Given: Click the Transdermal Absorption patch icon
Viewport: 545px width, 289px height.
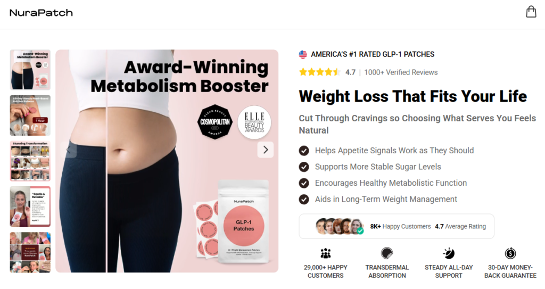Looking at the screenshot, I should (x=387, y=253).
